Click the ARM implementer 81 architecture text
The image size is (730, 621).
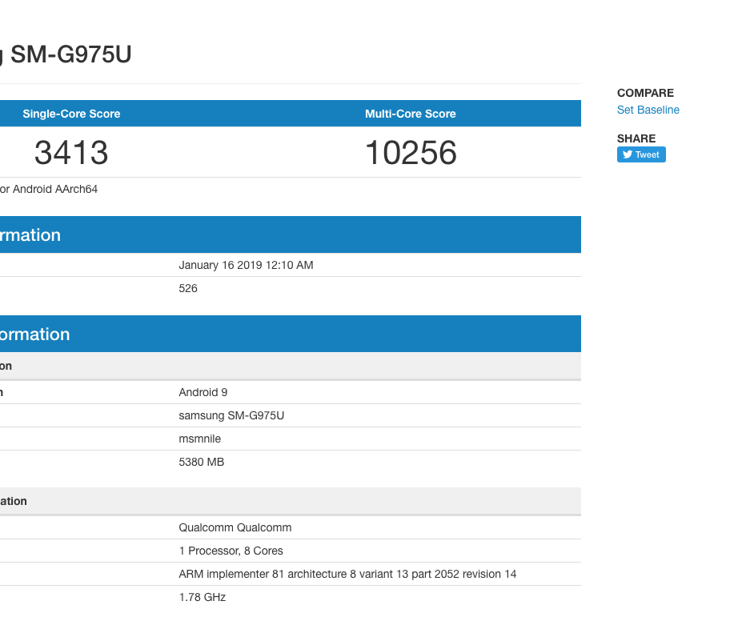[347, 574]
